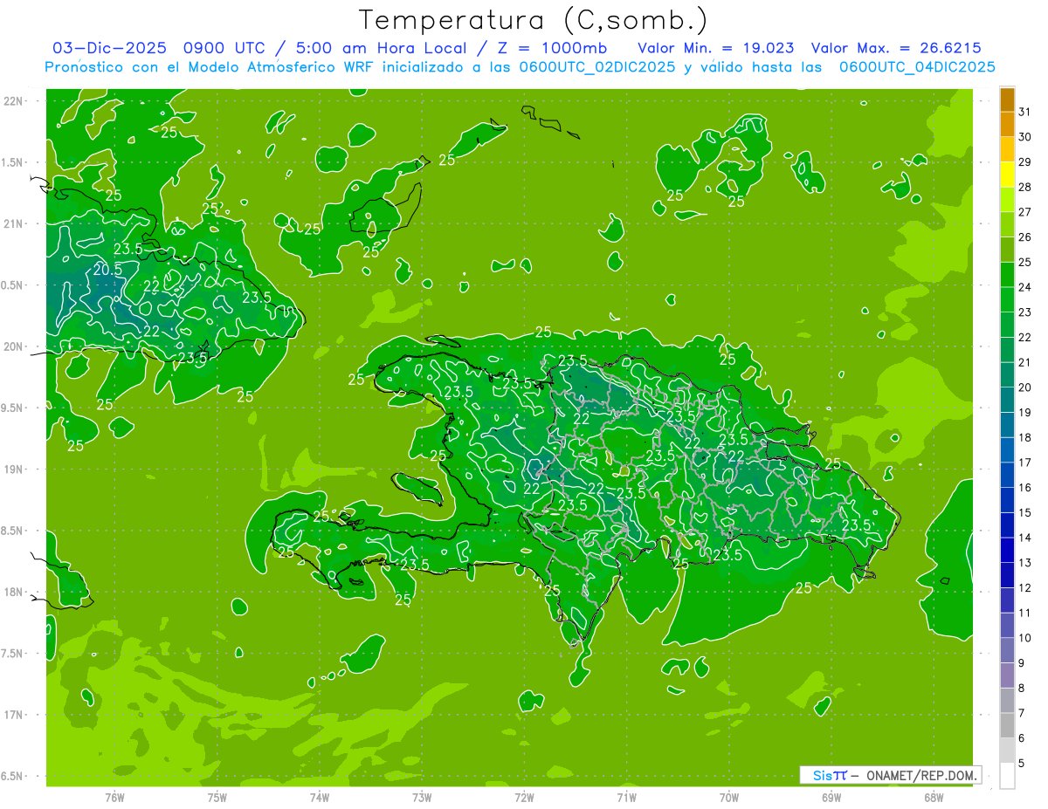
Task: Click the dark blue swatch between 13 and 14
Action: (x=1007, y=551)
